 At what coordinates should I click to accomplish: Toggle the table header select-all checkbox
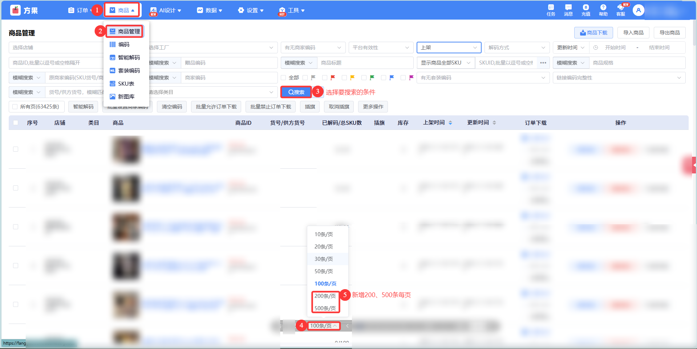click(16, 123)
